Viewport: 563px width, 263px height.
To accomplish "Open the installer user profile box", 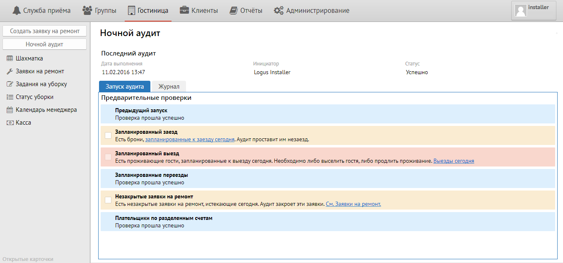I will point(536,10).
